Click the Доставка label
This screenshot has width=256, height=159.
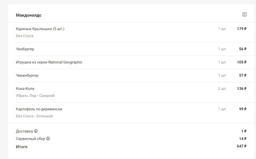24,131
